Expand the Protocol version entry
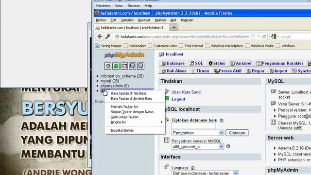The width and height of the screenshot is (311, 175). click(275, 110)
